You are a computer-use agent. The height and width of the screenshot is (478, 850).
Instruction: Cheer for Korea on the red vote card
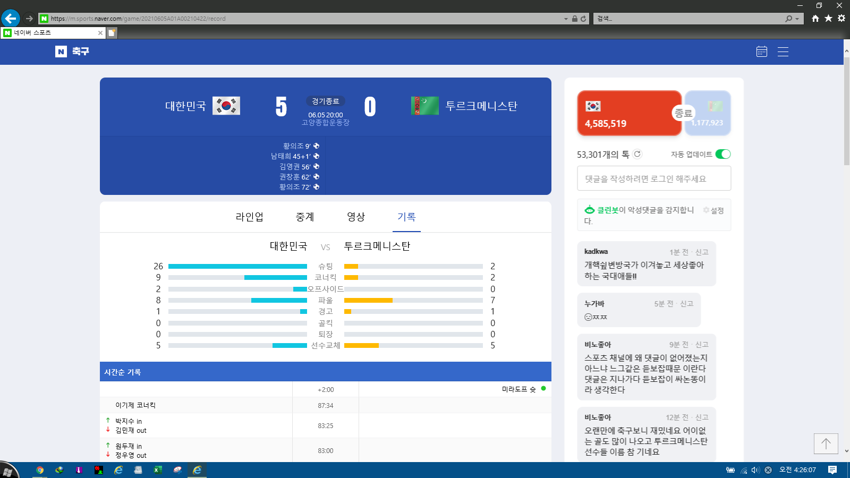pos(629,113)
